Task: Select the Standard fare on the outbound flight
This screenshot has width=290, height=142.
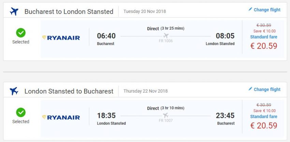Action: pyautogui.click(x=263, y=37)
